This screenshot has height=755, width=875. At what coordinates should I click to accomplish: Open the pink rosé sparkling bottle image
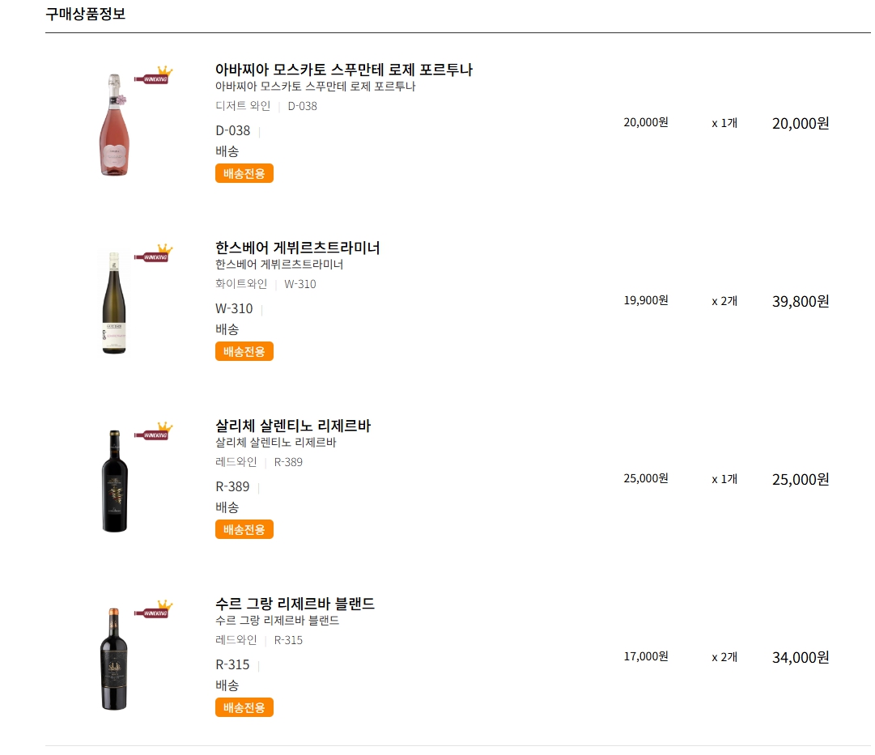coord(114,125)
